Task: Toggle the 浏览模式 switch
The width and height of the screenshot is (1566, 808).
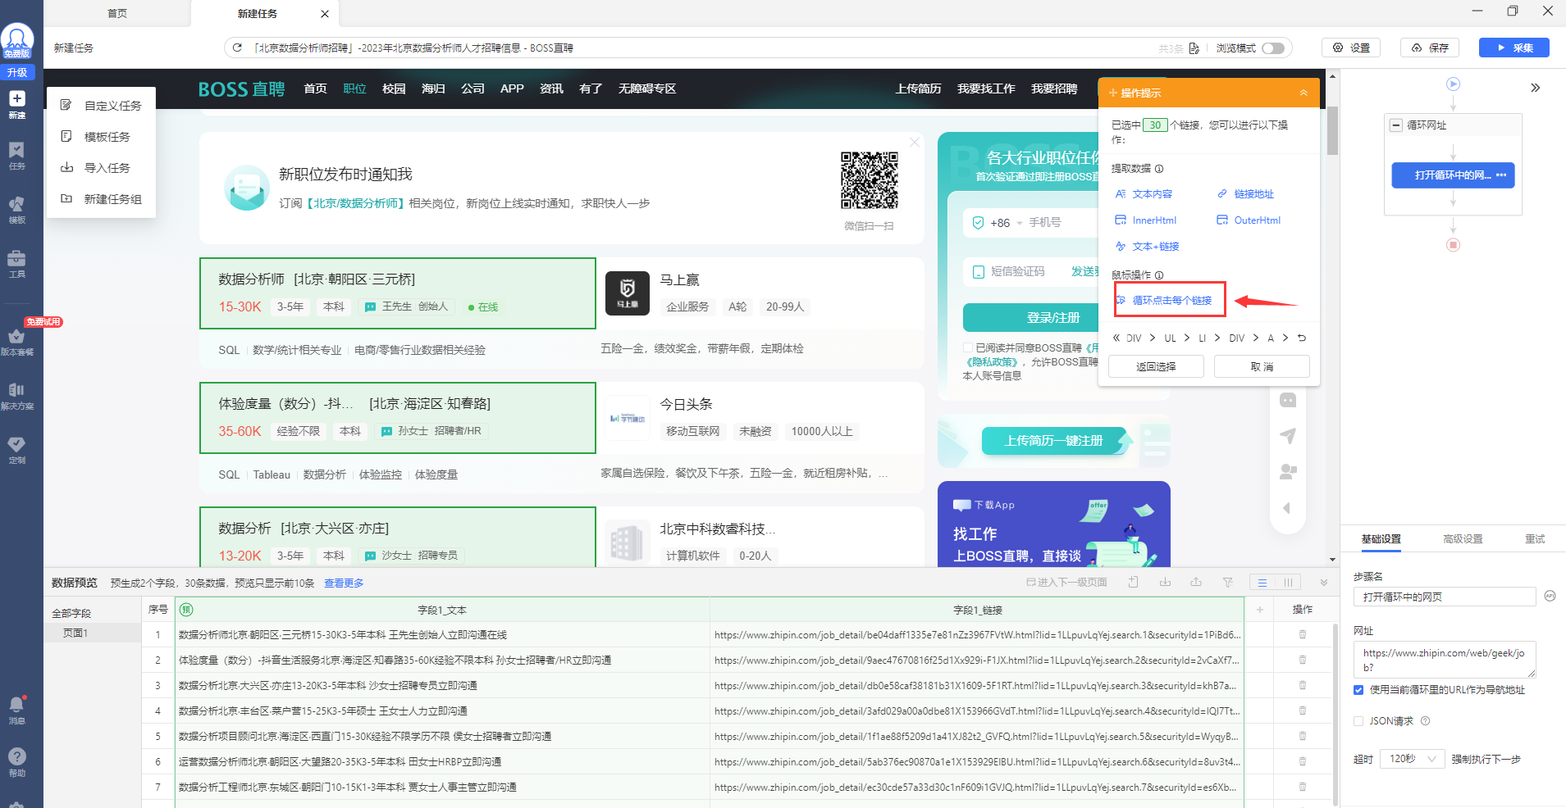Action: pyautogui.click(x=1273, y=48)
